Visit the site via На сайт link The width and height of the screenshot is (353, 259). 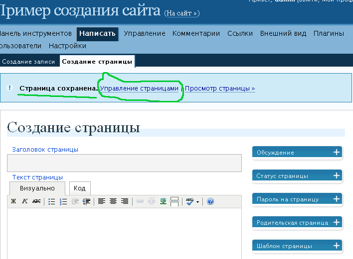[x=182, y=13]
